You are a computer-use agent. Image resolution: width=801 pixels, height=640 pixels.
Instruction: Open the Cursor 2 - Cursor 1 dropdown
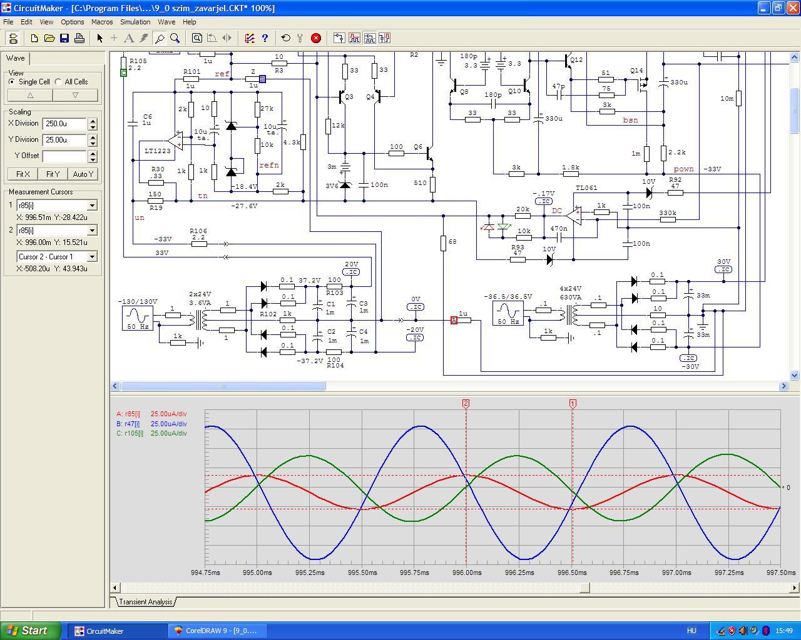(92, 257)
